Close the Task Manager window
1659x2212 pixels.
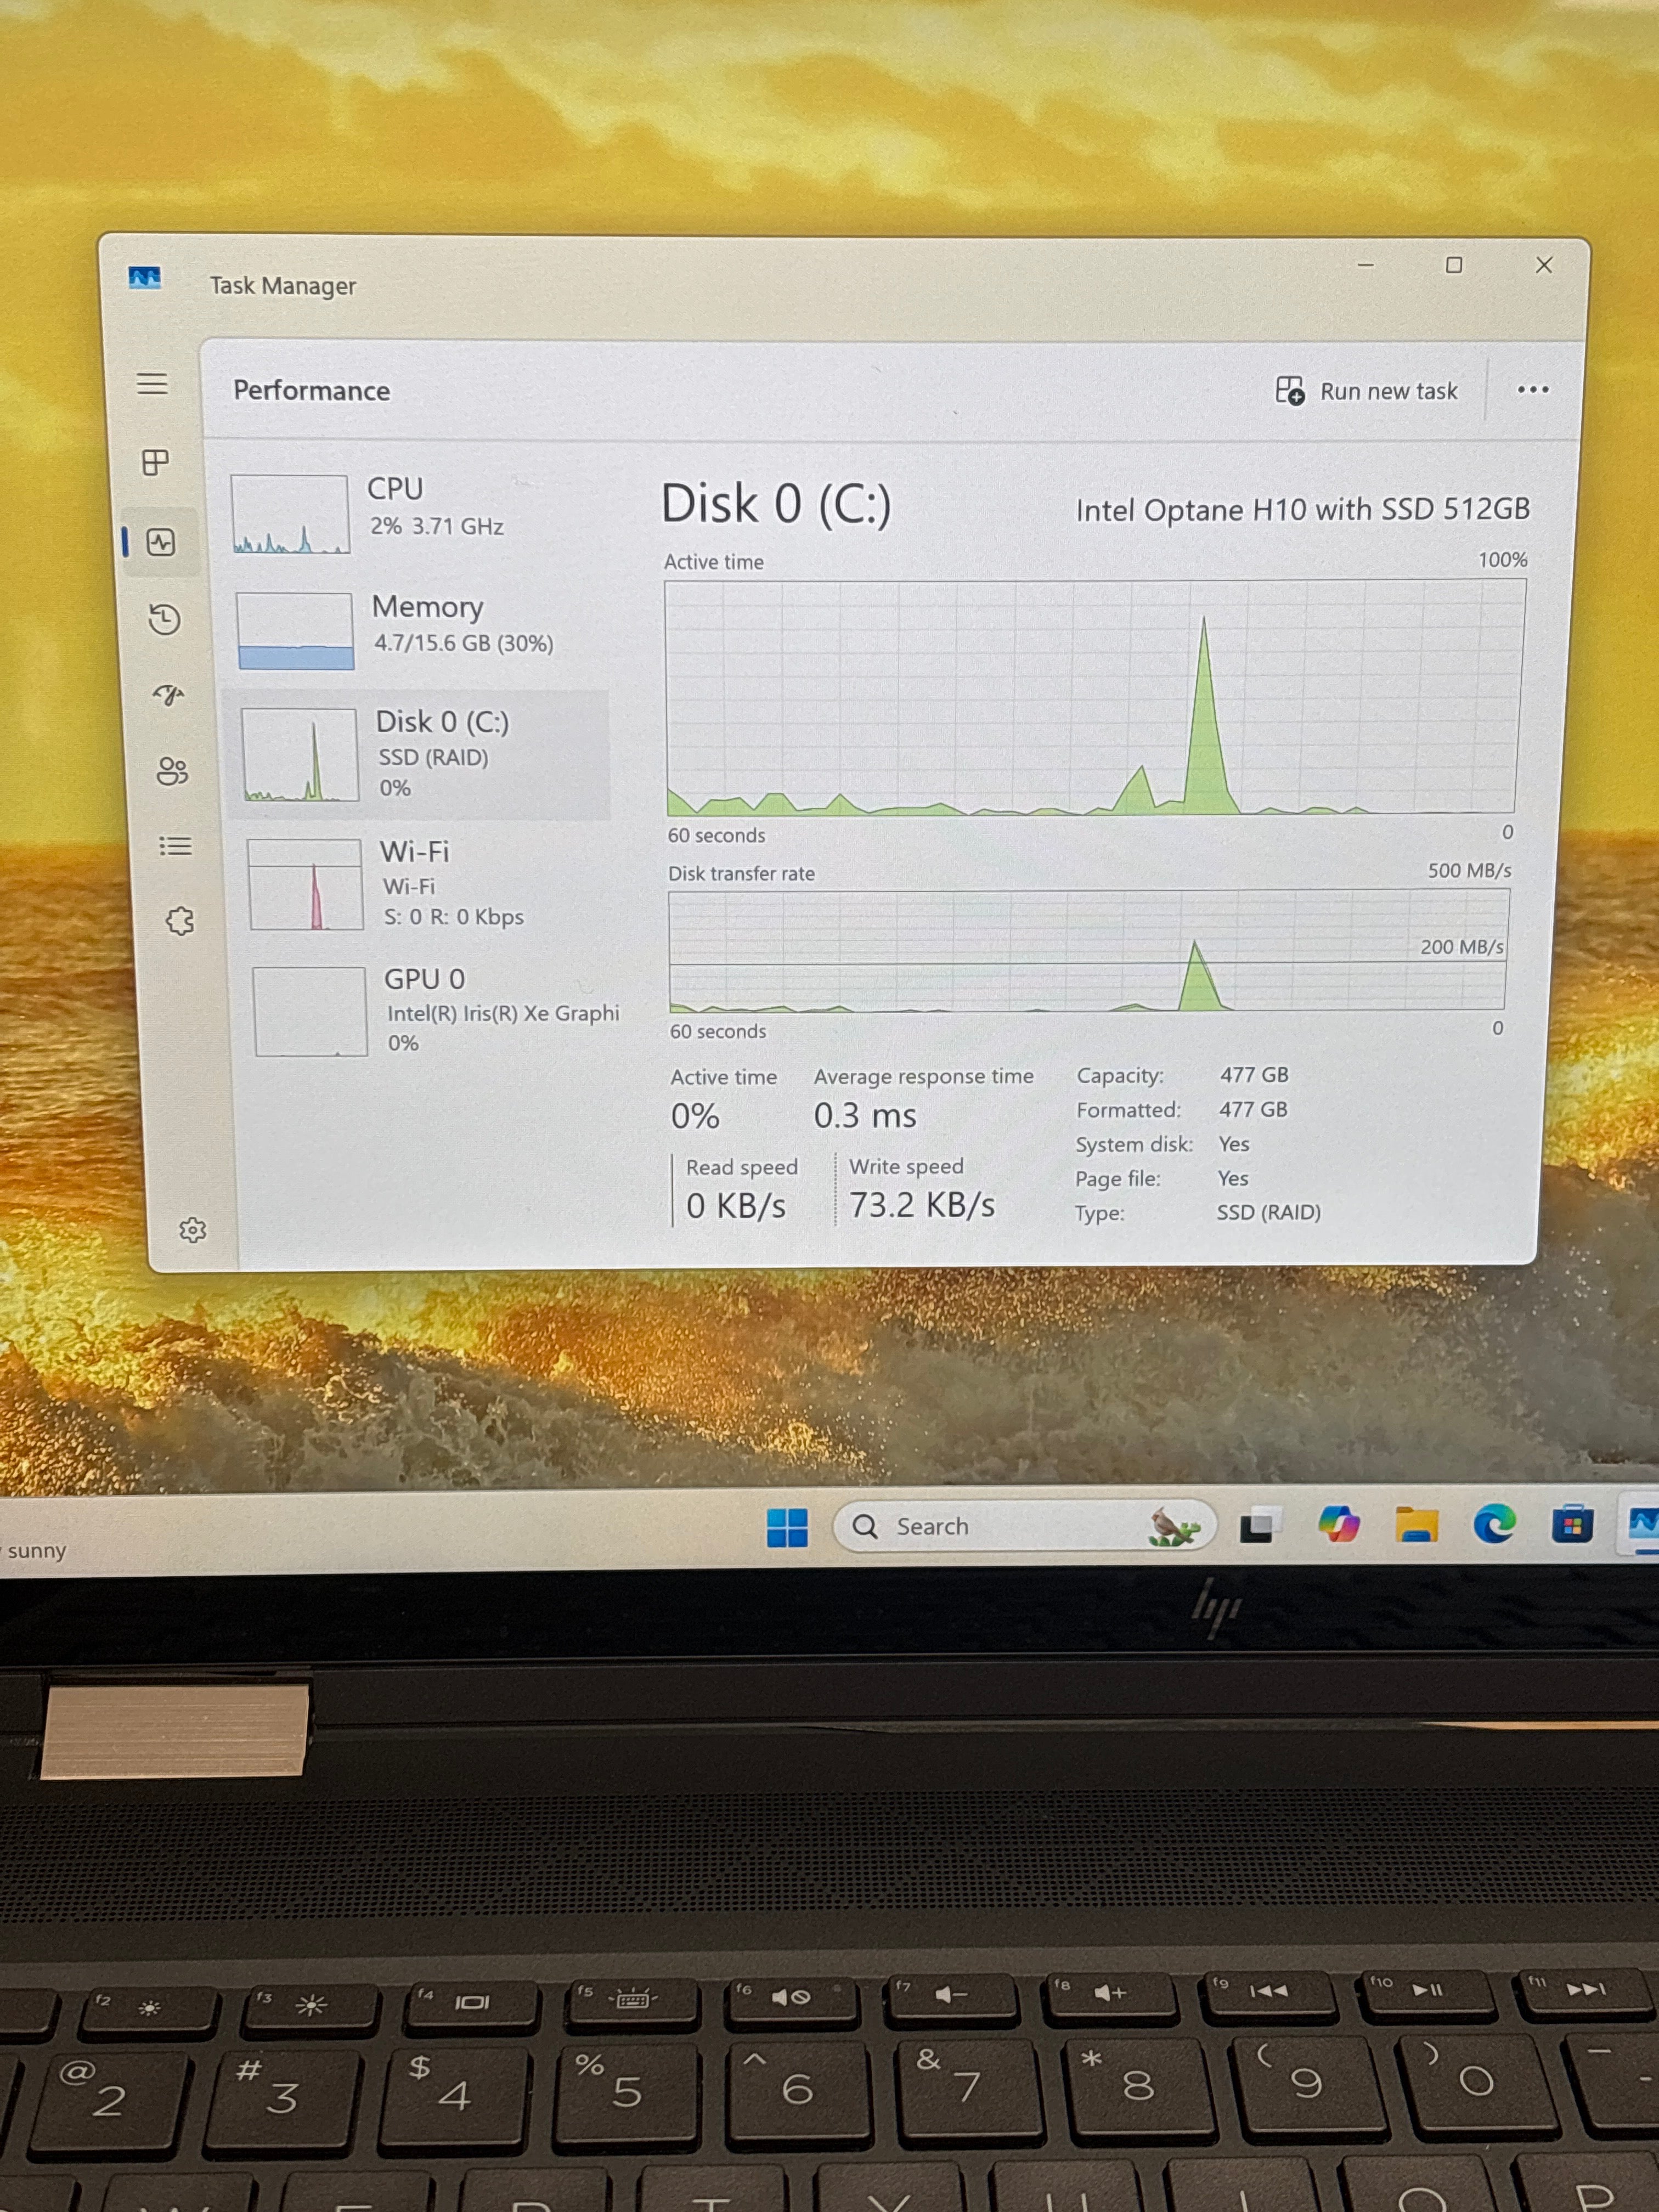[x=1544, y=265]
